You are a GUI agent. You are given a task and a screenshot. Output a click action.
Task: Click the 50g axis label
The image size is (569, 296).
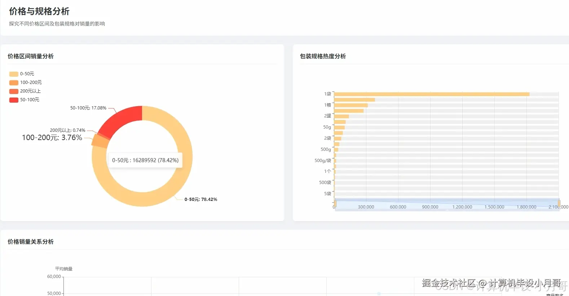tap(327, 127)
